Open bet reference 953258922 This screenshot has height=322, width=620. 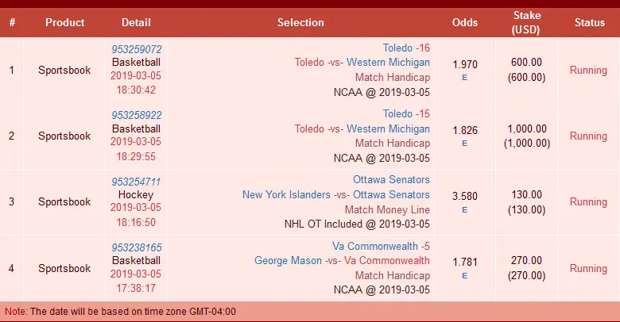[x=136, y=115]
